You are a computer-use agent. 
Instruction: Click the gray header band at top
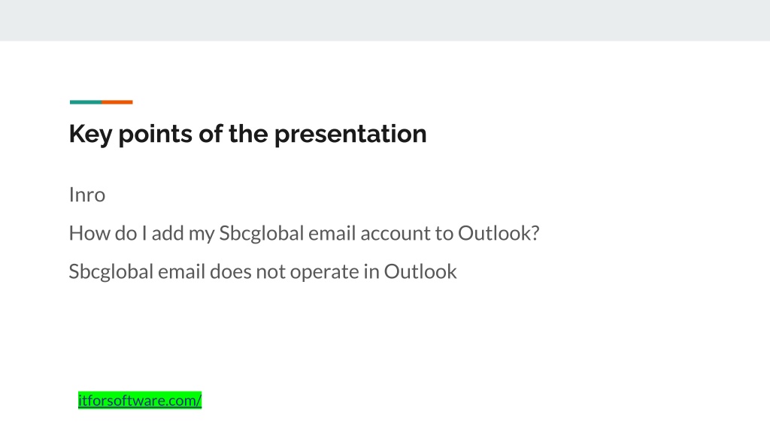385,20
